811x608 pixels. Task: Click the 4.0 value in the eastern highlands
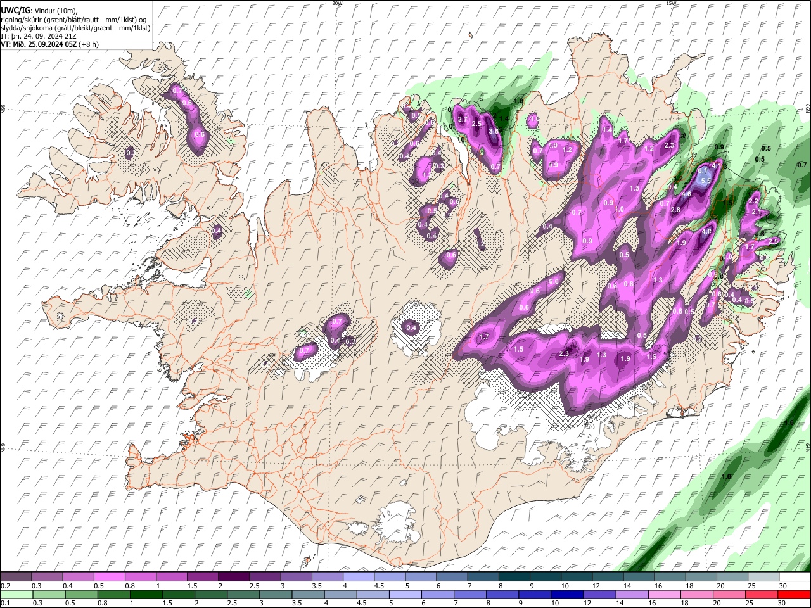706,231
